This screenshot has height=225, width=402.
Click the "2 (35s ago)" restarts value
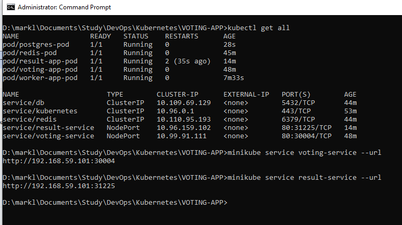(187, 61)
